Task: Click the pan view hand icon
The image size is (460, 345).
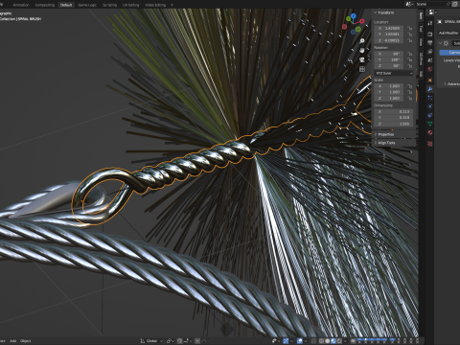Action: (x=362, y=50)
